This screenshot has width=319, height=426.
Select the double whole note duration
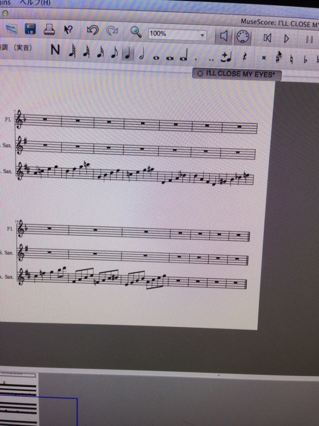170,58
